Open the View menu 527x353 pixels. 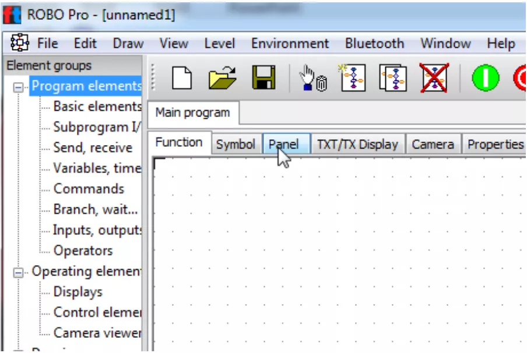174,43
